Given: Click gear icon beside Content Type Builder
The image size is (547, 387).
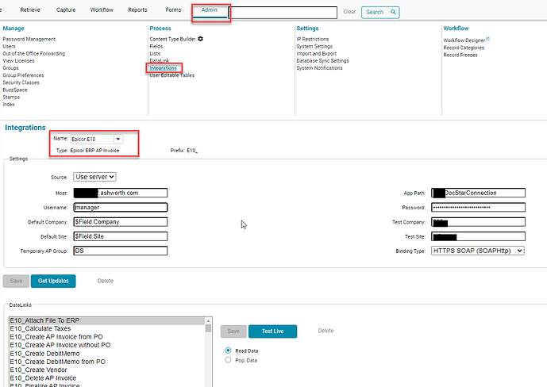Looking at the screenshot, I should pyautogui.click(x=200, y=39).
